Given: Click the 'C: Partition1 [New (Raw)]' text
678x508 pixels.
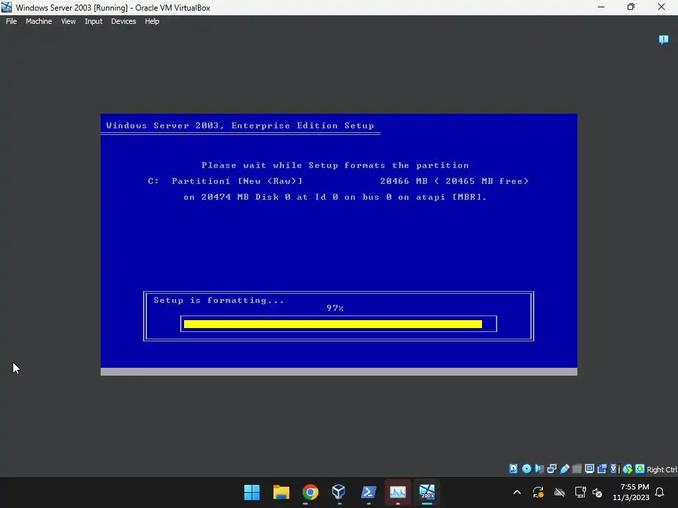Looking at the screenshot, I should tap(225, 181).
